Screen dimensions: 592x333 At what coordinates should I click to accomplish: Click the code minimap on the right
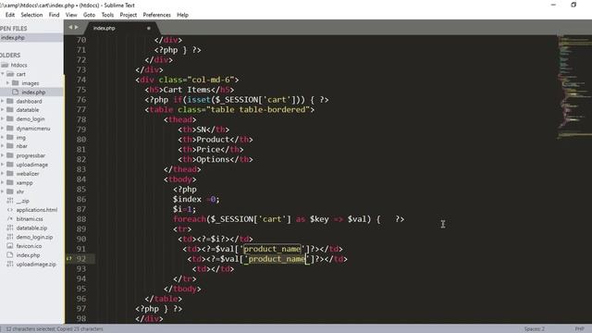pyautogui.click(x=573, y=87)
